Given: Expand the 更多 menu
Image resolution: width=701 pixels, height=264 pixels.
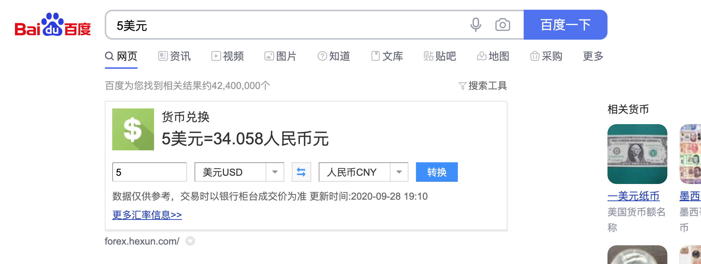Looking at the screenshot, I should click(593, 56).
